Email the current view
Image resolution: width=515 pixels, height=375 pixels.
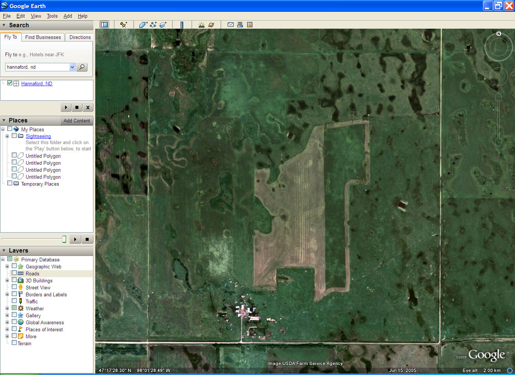[231, 25]
